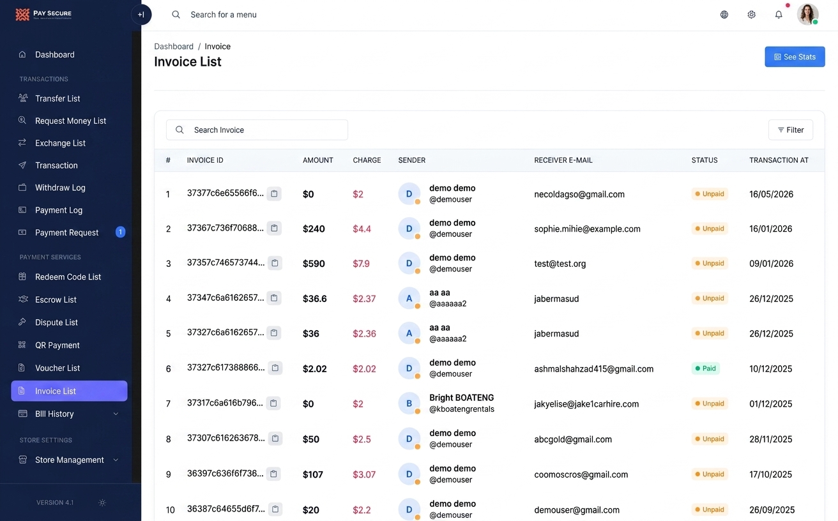The width and height of the screenshot is (838, 521).
Task: Toggle the theme sun icon near version
Action: click(x=102, y=502)
